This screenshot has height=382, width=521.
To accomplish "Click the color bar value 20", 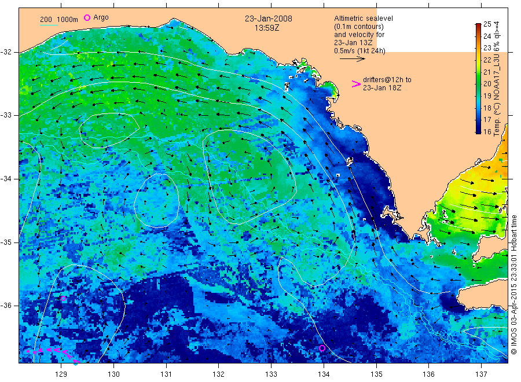I will point(487,84).
